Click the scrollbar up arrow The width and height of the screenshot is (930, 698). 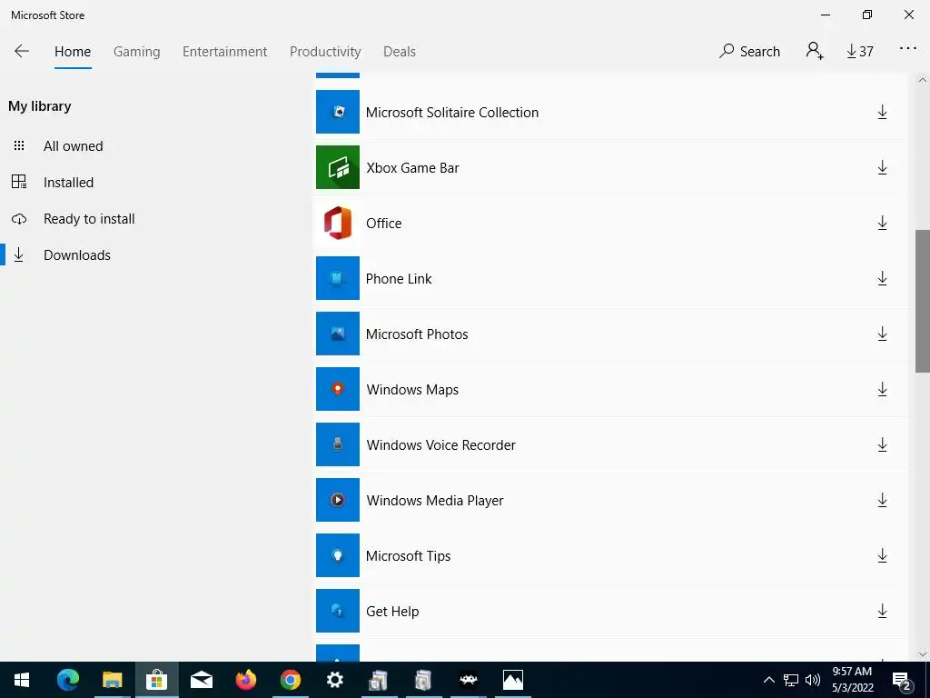[x=923, y=80]
